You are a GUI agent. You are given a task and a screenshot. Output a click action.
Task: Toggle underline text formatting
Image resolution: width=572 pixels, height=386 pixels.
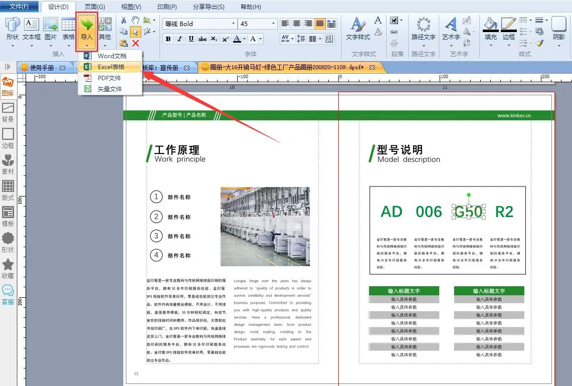pos(191,39)
